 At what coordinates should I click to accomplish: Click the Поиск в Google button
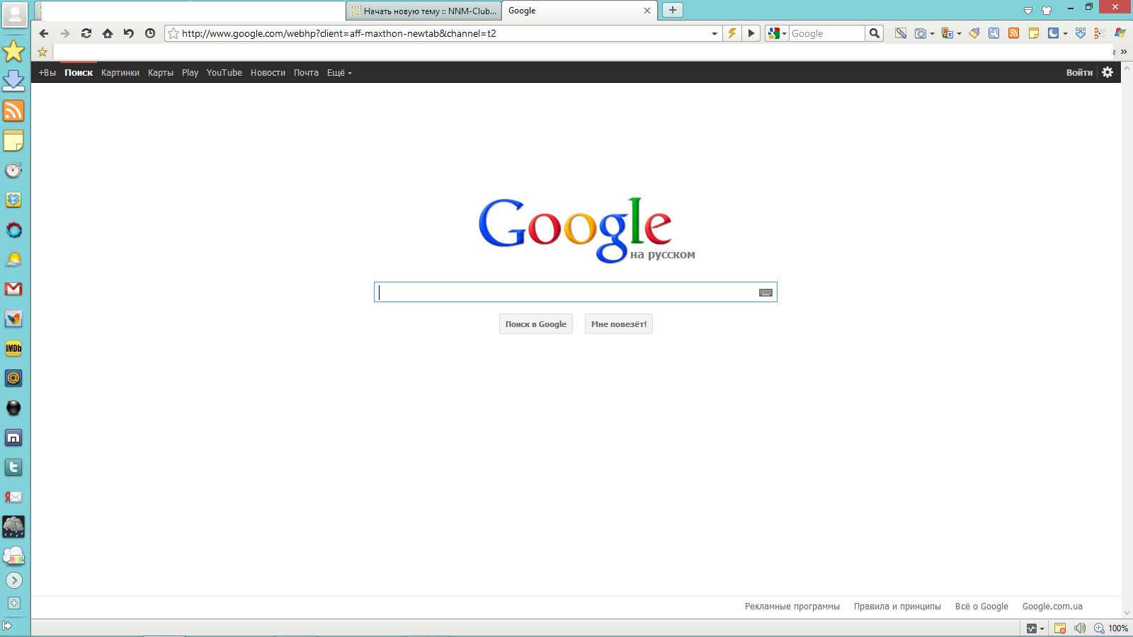pyautogui.click(x=535, y=324)
